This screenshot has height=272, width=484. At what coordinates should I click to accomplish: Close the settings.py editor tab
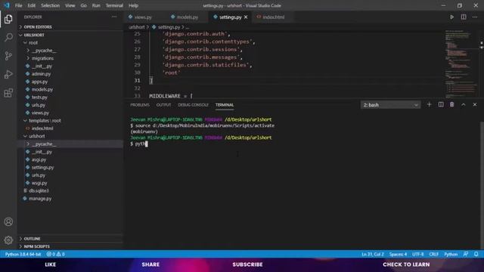click(x=246, y=17)
